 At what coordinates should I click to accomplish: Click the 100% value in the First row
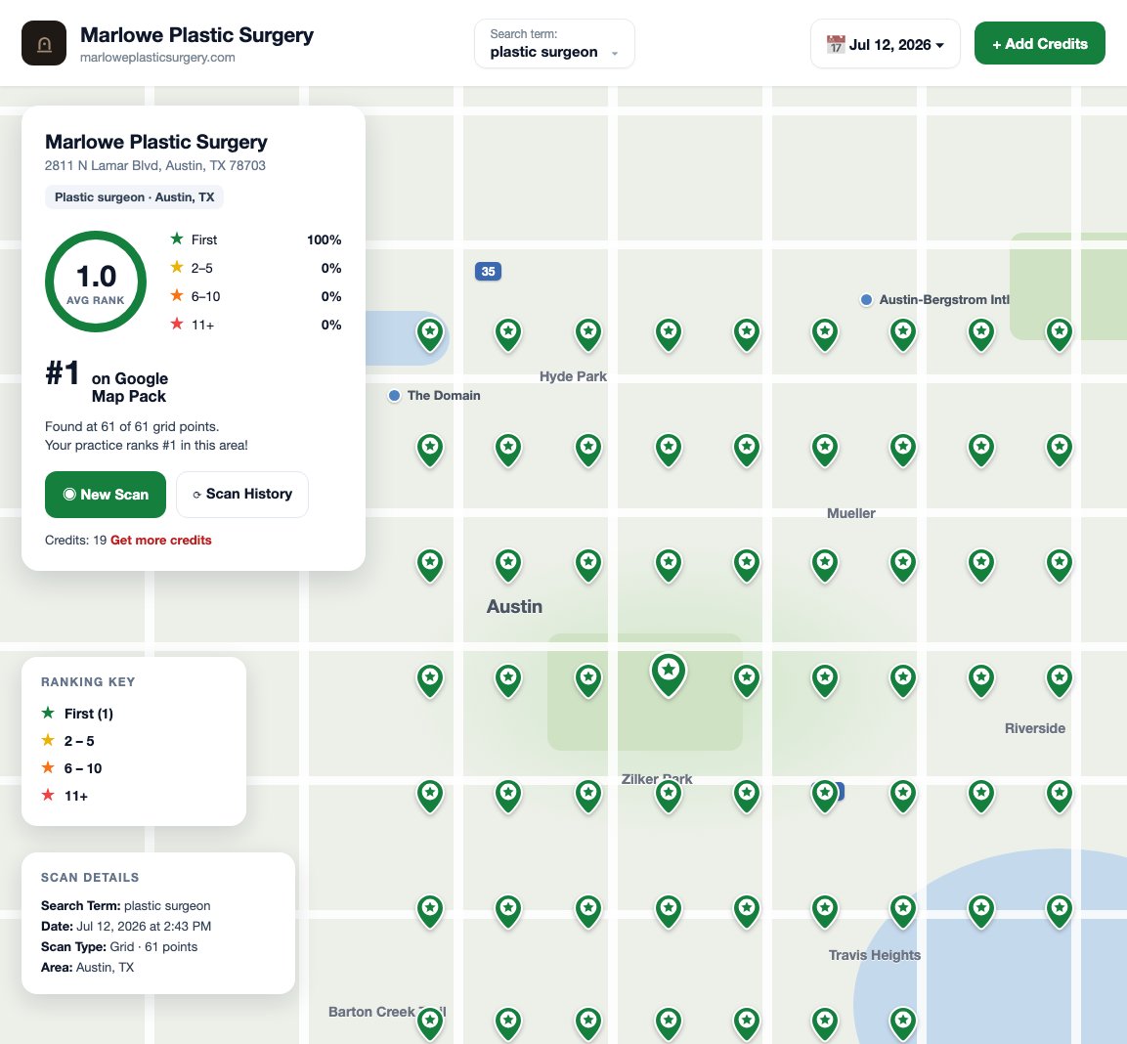[325, 239]
